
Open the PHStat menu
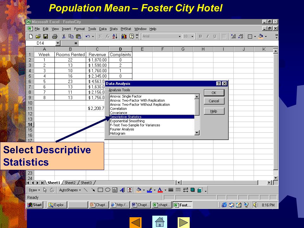[126, 29]
